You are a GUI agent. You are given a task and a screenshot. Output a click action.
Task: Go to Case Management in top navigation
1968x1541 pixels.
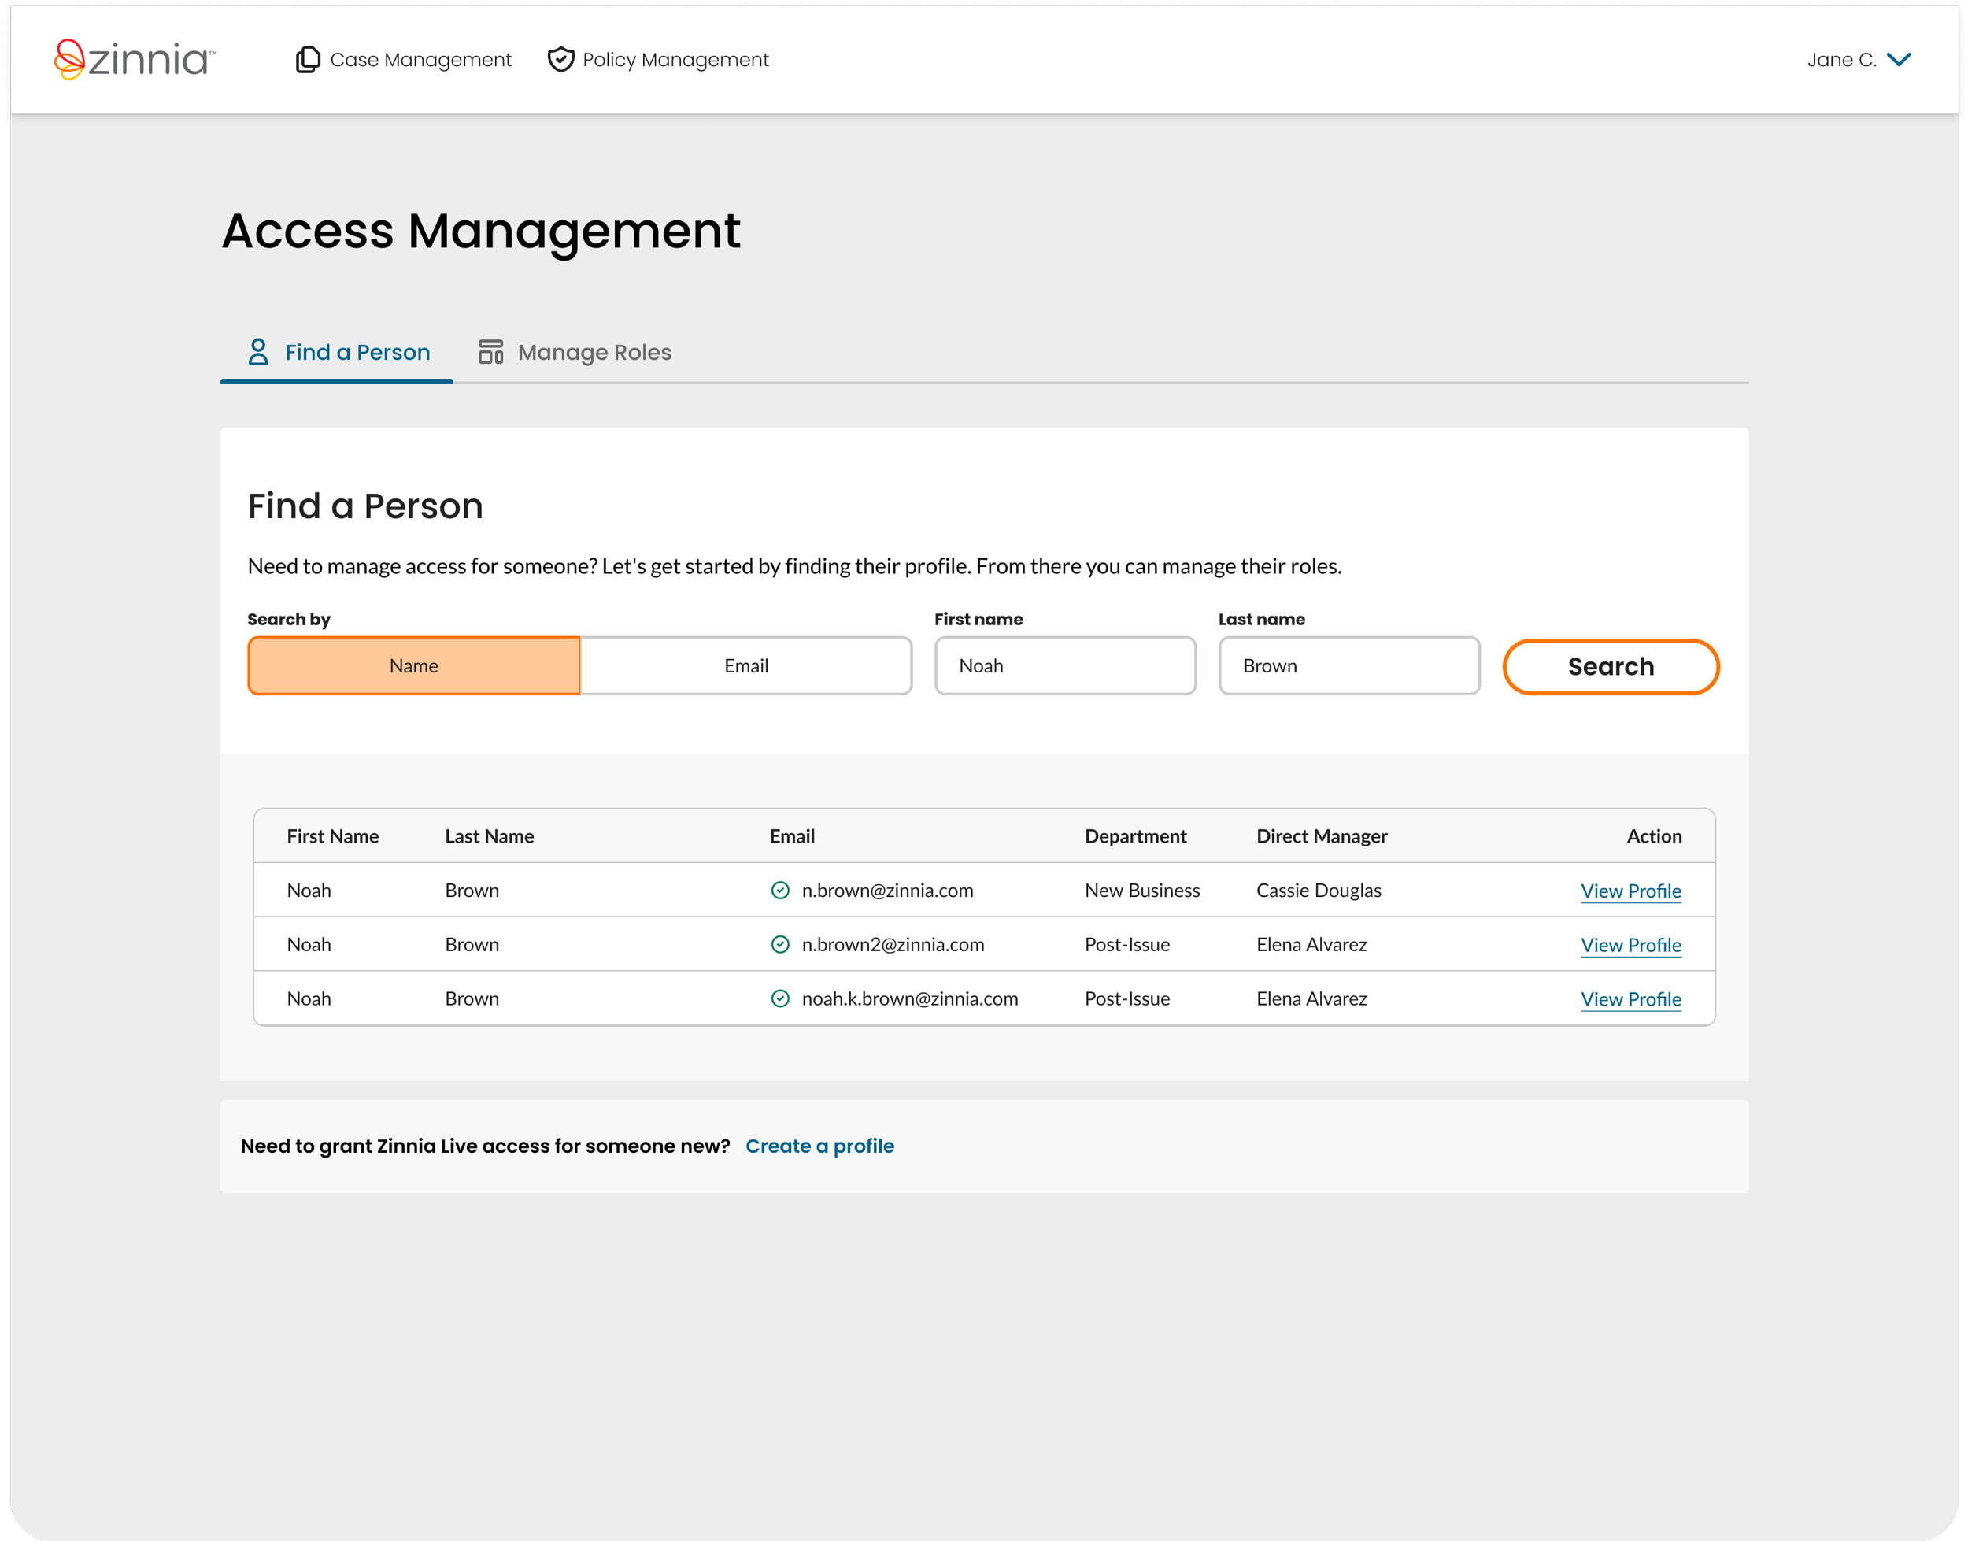(420, 60)
